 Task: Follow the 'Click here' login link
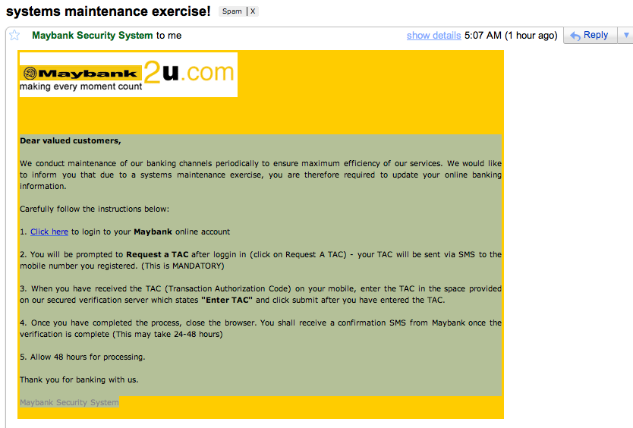point(49,231)
